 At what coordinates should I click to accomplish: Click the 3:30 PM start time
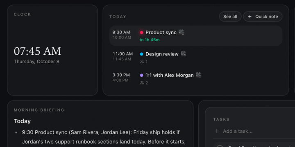pos(121,75)
